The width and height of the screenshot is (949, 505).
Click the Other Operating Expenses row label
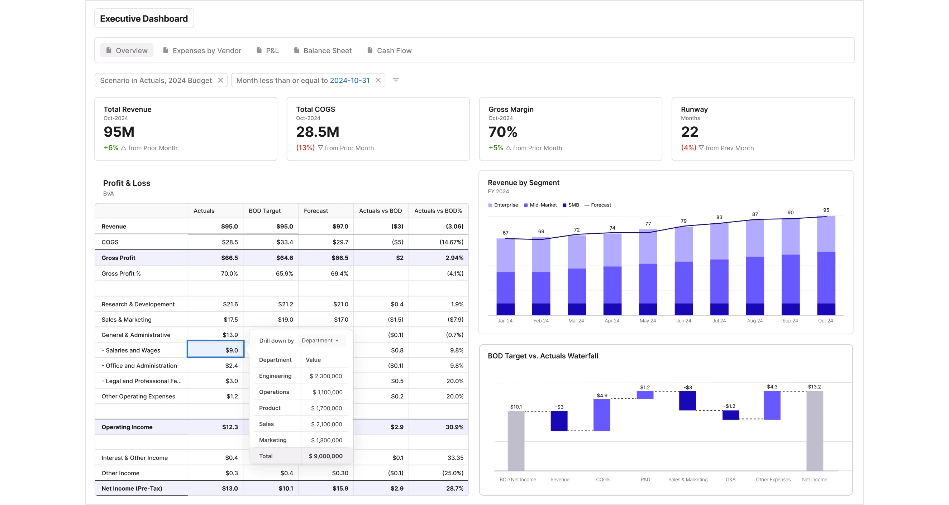(138, 397)
